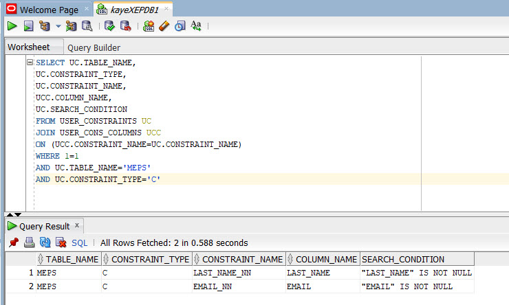Open the SQL History icon

180,26
